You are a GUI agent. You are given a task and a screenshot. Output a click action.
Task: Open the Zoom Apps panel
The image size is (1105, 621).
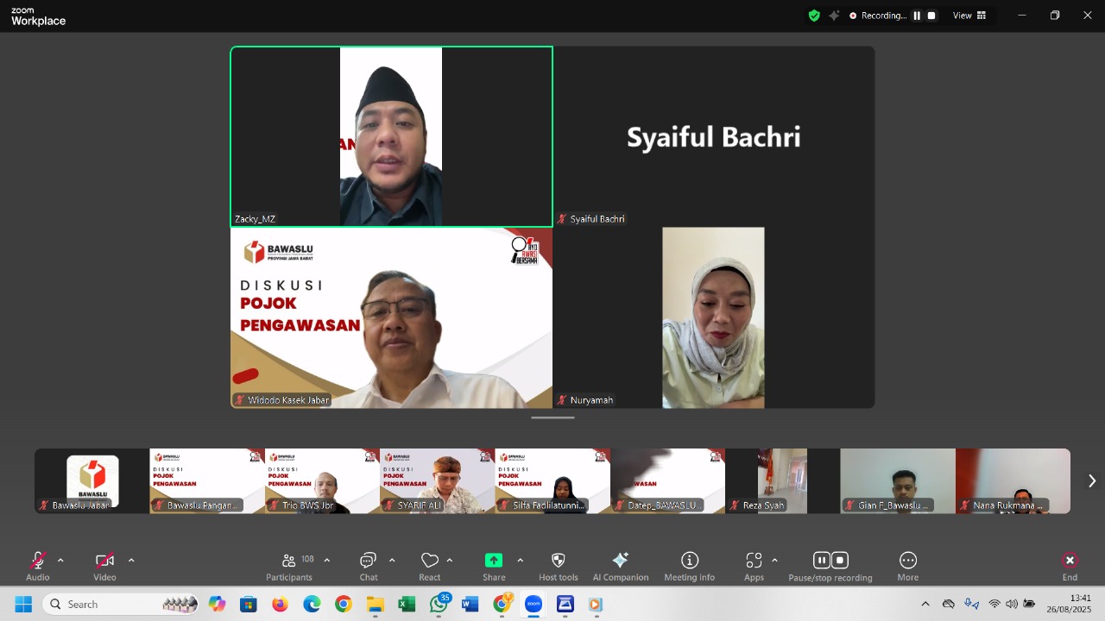point(753,565)
